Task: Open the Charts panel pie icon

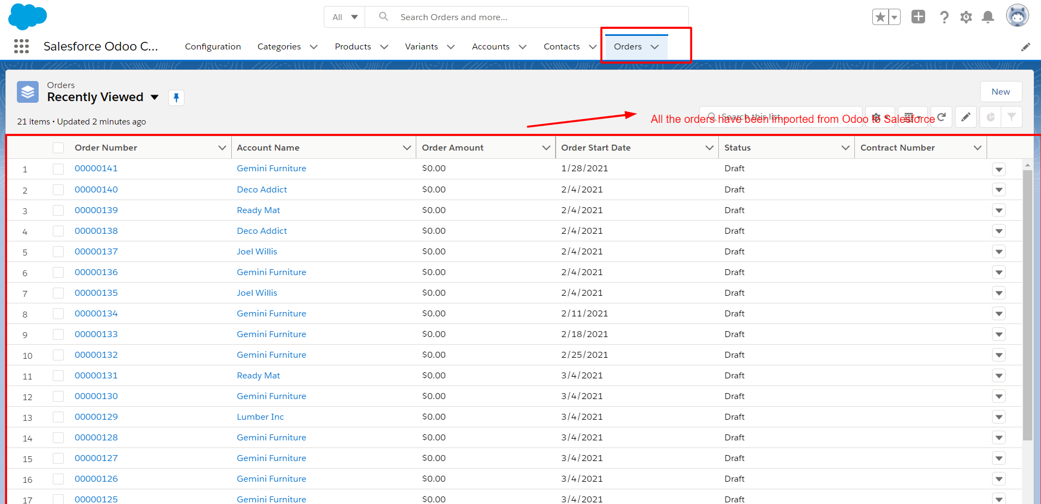Action: [990, 117]
